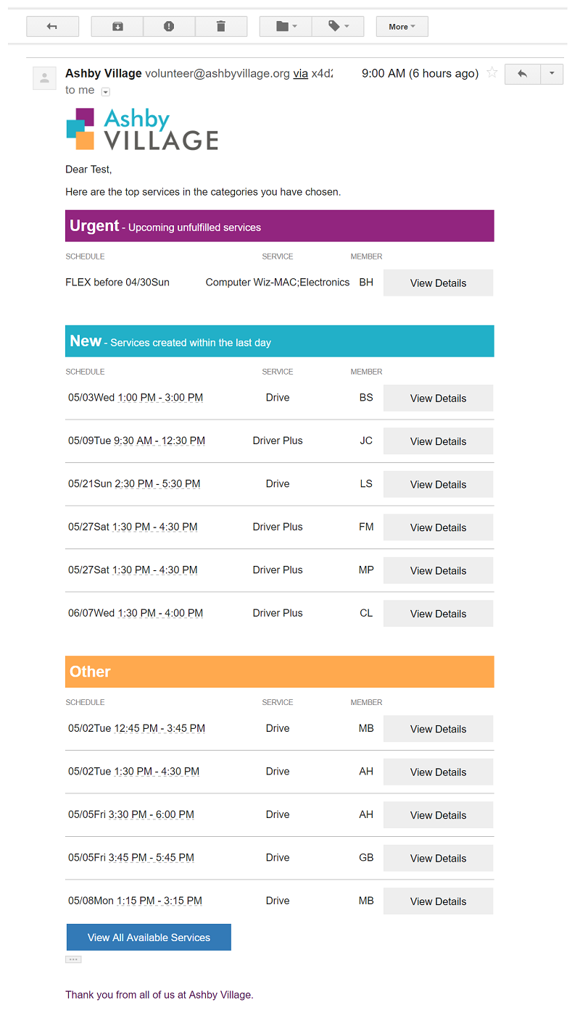The width and height of the screenshot is (580, 1018).
Task: View Details for 05/09Tue Driver Plus JC
Action: click(438, 441)
